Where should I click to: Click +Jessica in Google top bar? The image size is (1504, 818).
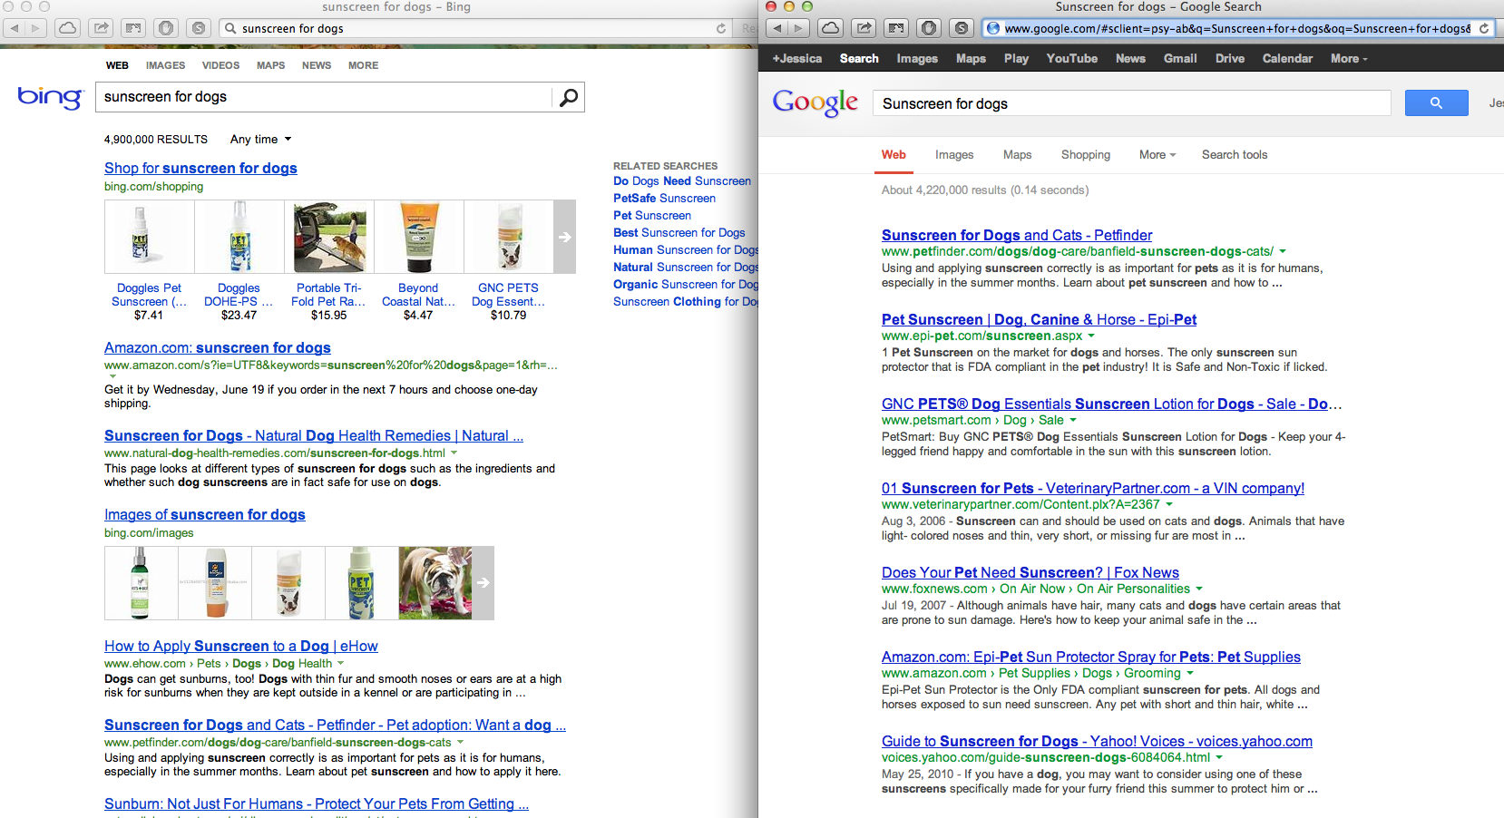point(797,58)
